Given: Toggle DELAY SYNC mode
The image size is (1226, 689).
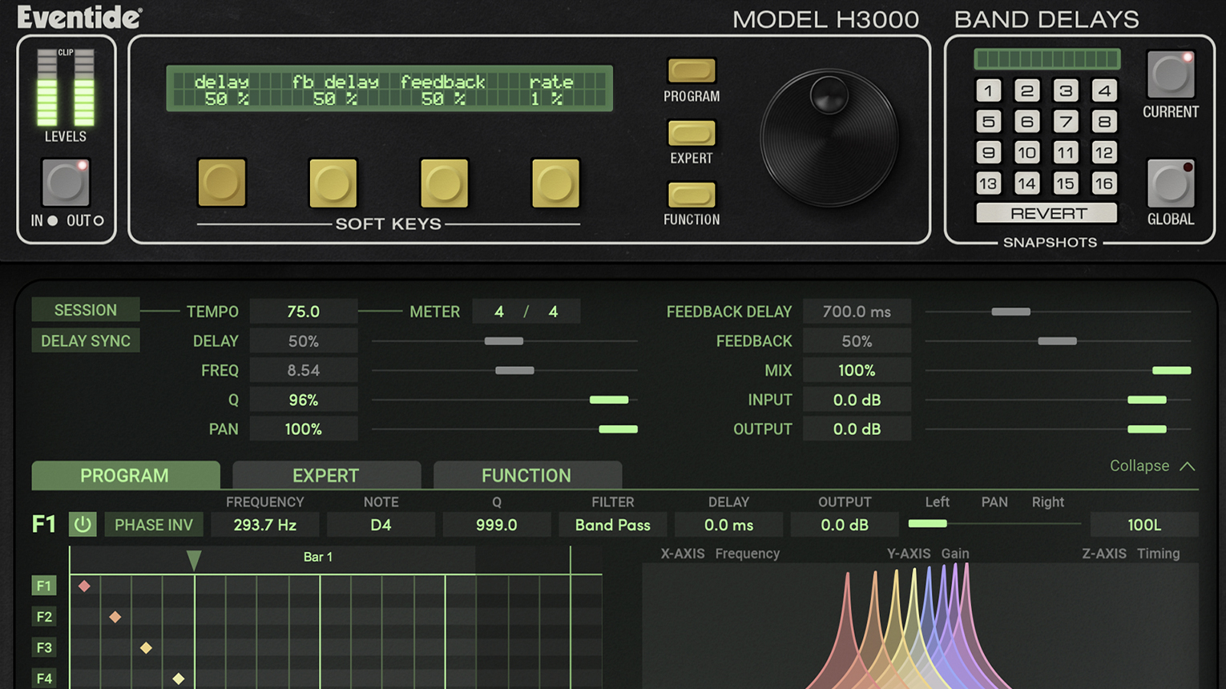Looking at the screenshot, I should pyautogui.click(x=85, y=340).
